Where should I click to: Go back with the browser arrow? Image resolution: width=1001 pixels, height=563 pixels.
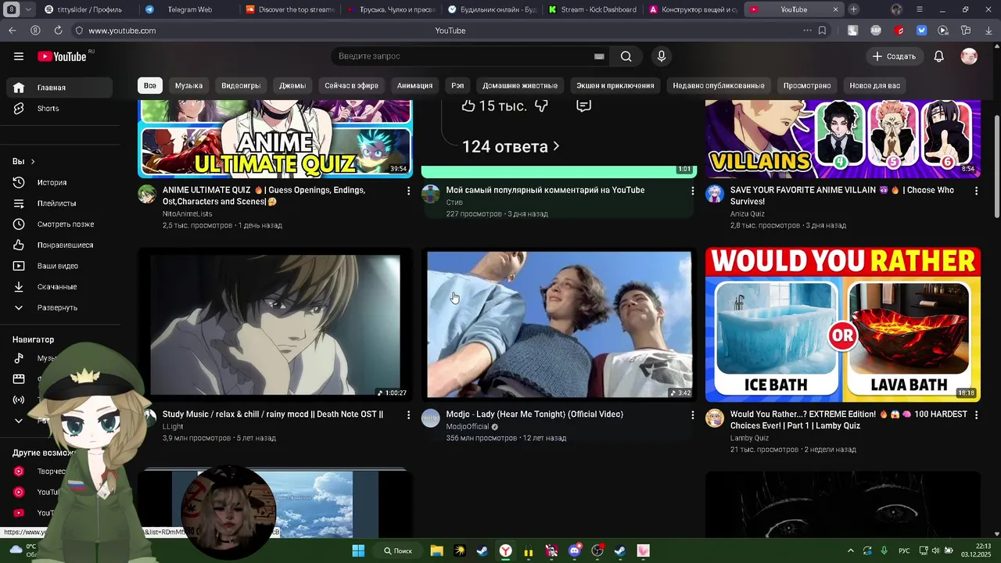pyautogui.click(x=13, y=30)
